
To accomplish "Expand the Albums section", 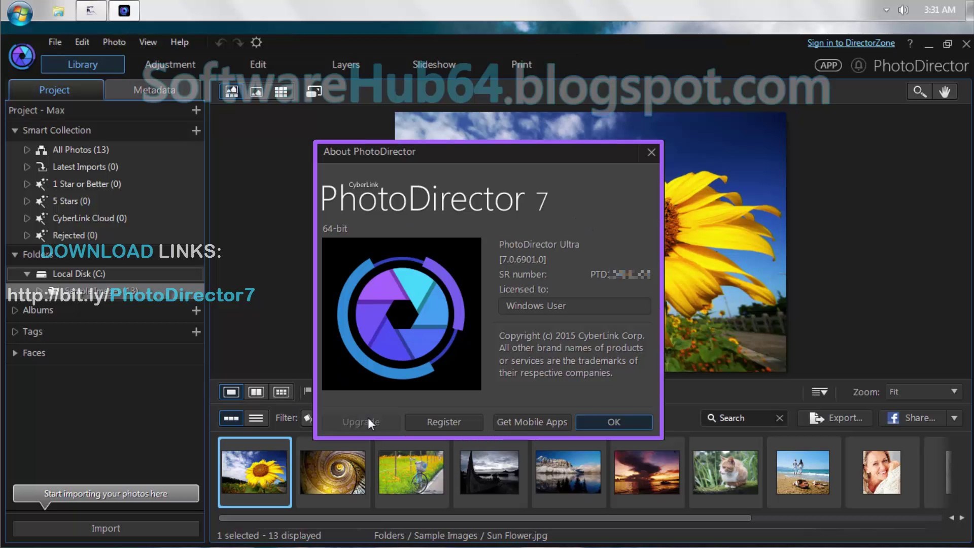I will click(15, 311).
